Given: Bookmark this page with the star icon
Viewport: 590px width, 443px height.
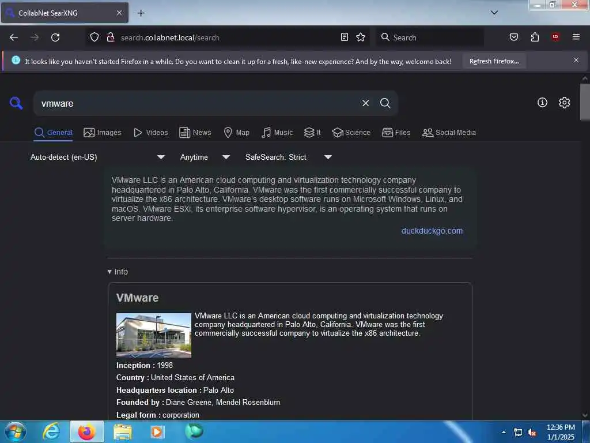Looking at the screenshot, I should click(361, 37).
